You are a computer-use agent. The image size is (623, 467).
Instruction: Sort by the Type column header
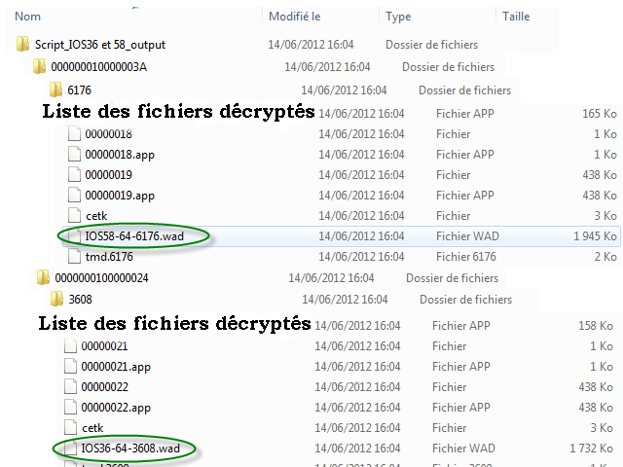(x=398, y=18)
